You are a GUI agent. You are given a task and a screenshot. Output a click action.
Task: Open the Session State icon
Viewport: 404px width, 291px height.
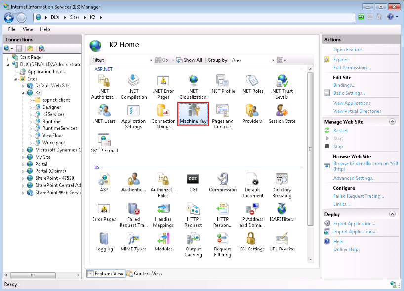282,114
